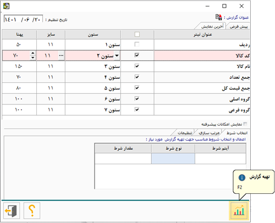Switch to the مرتب سازی tab
The width and height of the screenshot is (275, 223).
(209, 133)
